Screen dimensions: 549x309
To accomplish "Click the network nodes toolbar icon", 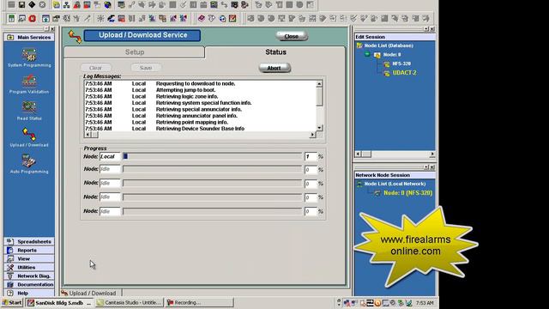I will pos(67,5).
